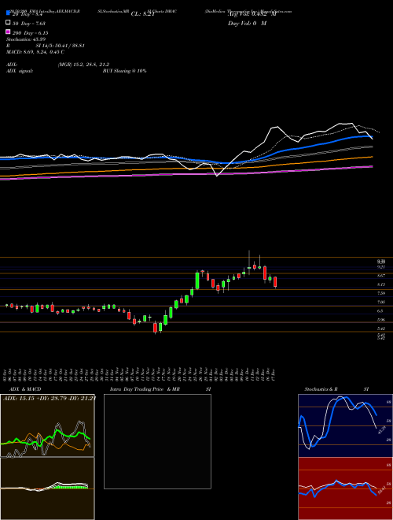Click the 'Avg Vol: 0.482 M' label
393x520 pixels.
click(x=252, y=14)
